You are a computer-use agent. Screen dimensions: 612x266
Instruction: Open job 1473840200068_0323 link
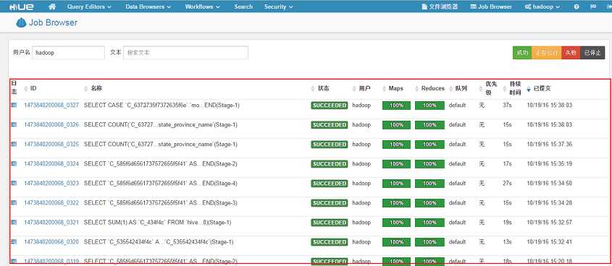click(x=51, y=183)
